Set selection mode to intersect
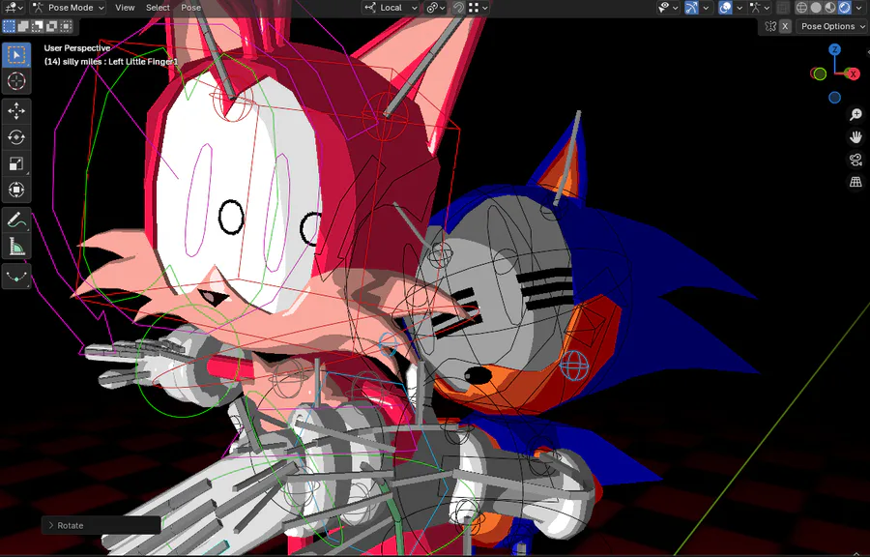The image size is (870, 557). (67, 26)
